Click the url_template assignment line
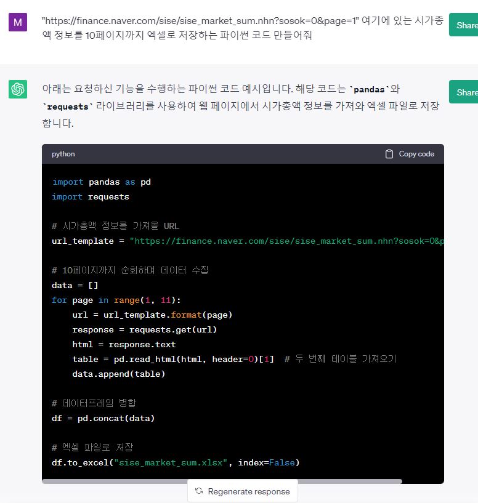This screenshot has height=503, width=478. pos(248,241)
